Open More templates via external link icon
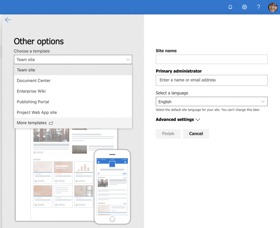The image size is (280, 228). coord(51,123)
